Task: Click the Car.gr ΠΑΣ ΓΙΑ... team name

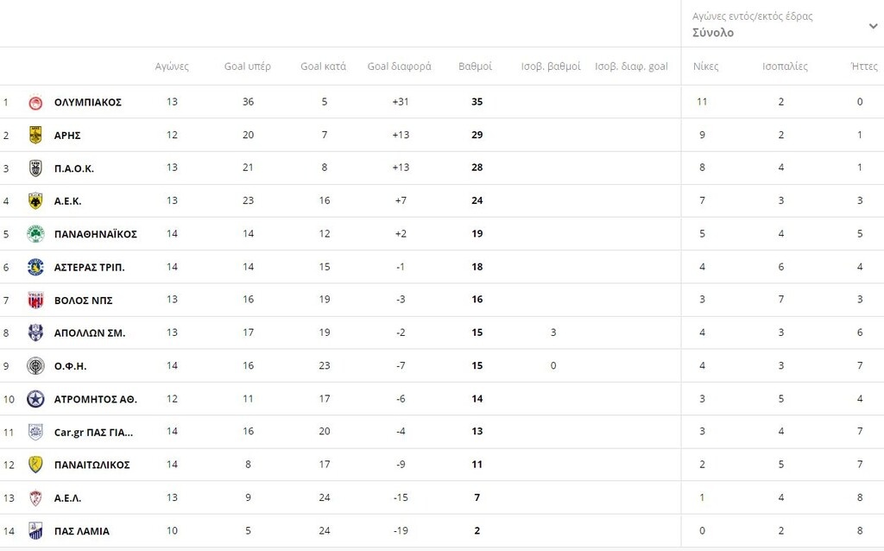Action: coord(93,433)
